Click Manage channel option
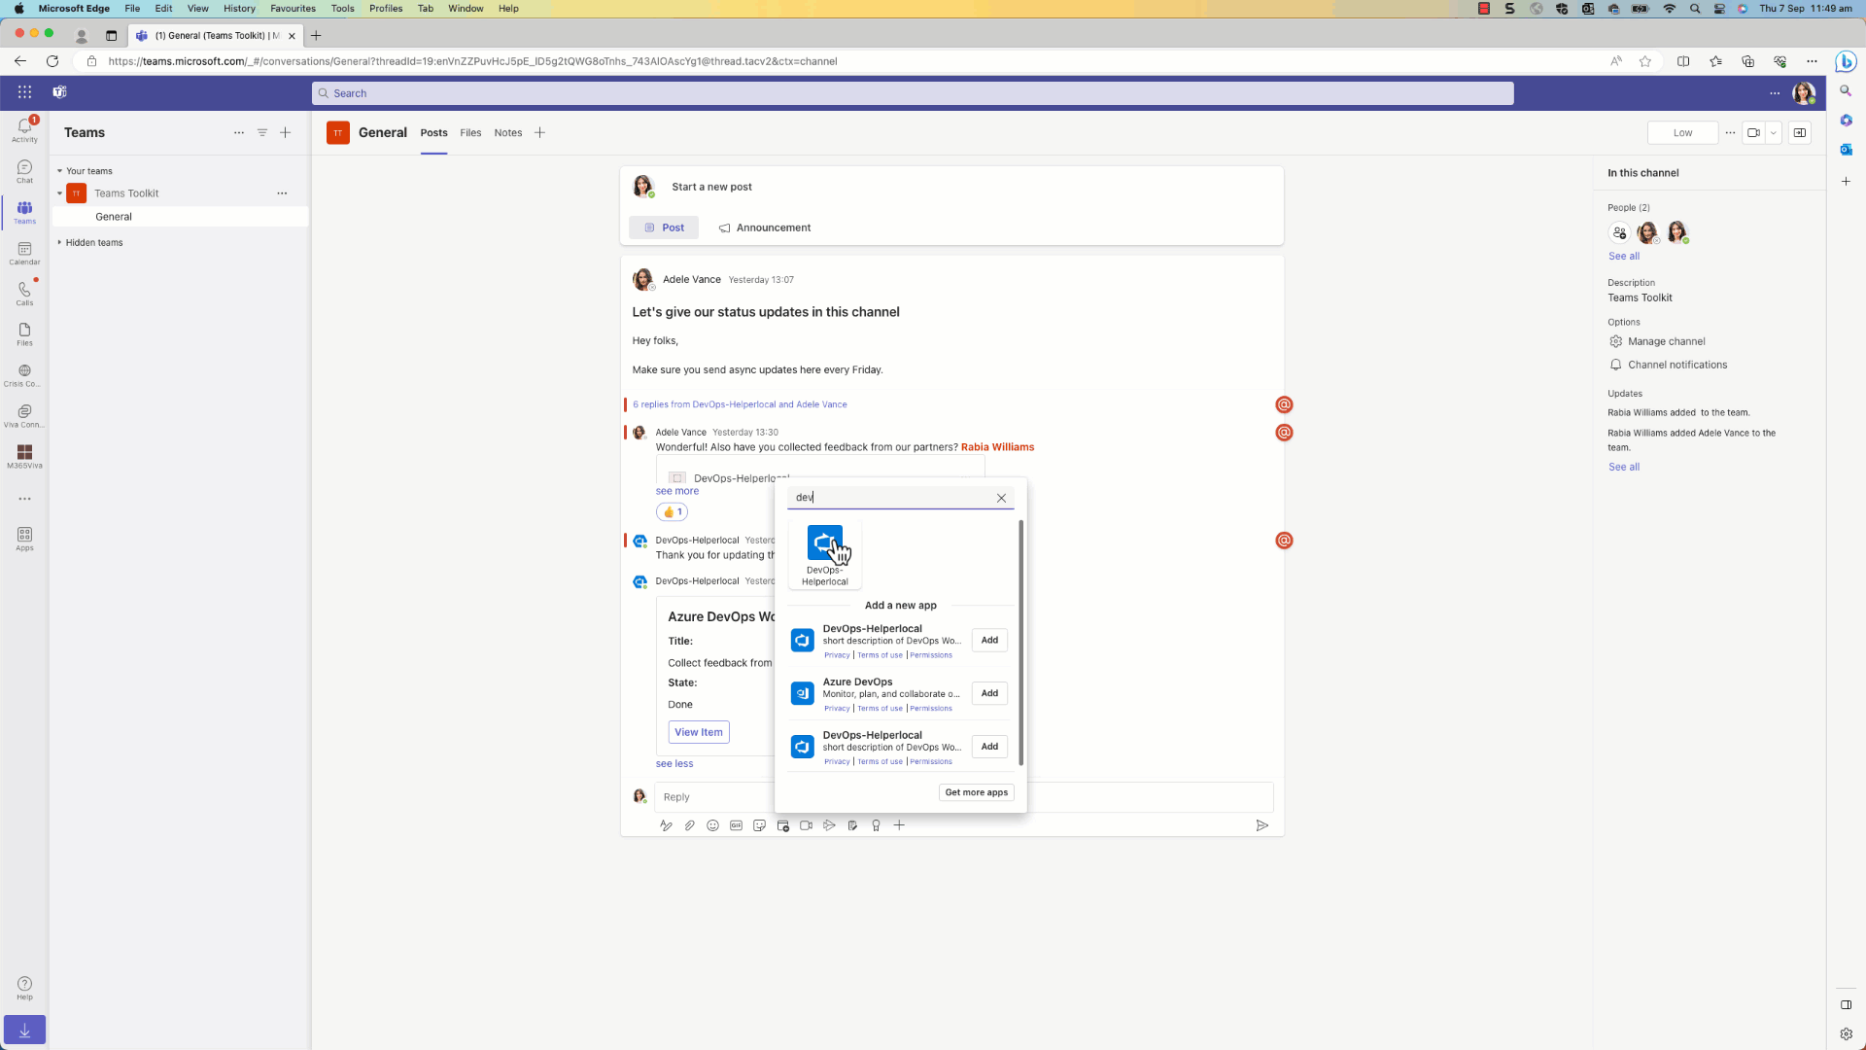Viewport: 1866px width, 1050px height. click(1656, 341)
